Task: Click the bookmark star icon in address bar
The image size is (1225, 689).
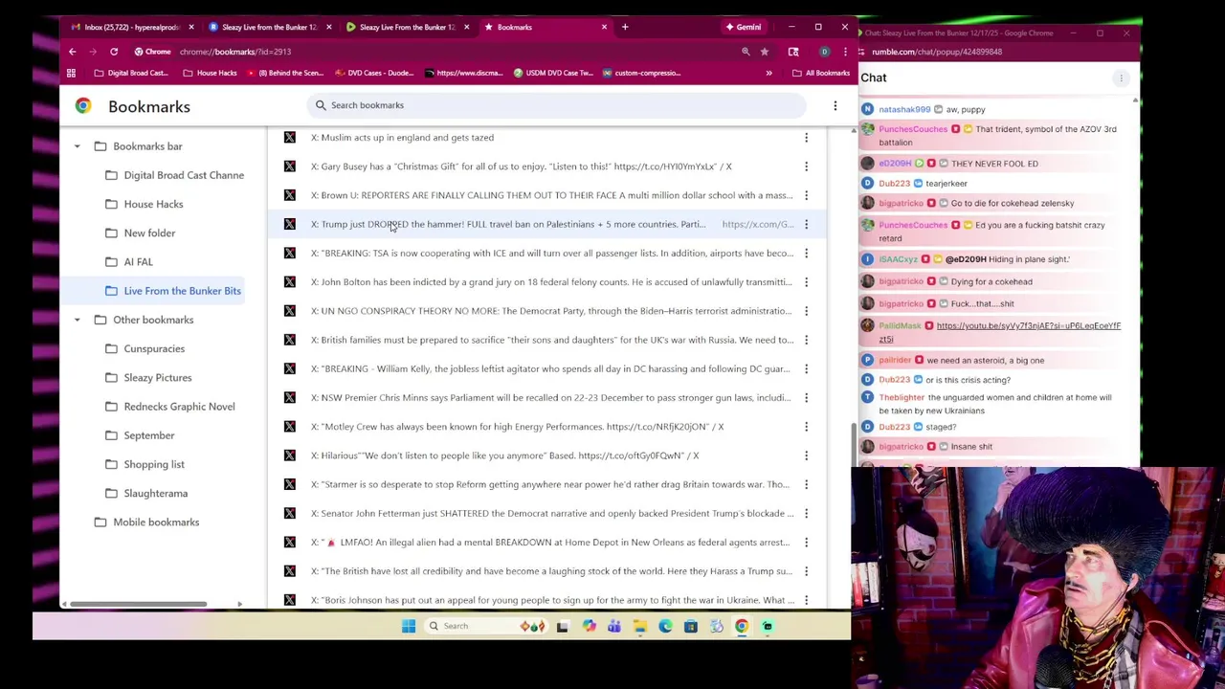Action: 765,52
